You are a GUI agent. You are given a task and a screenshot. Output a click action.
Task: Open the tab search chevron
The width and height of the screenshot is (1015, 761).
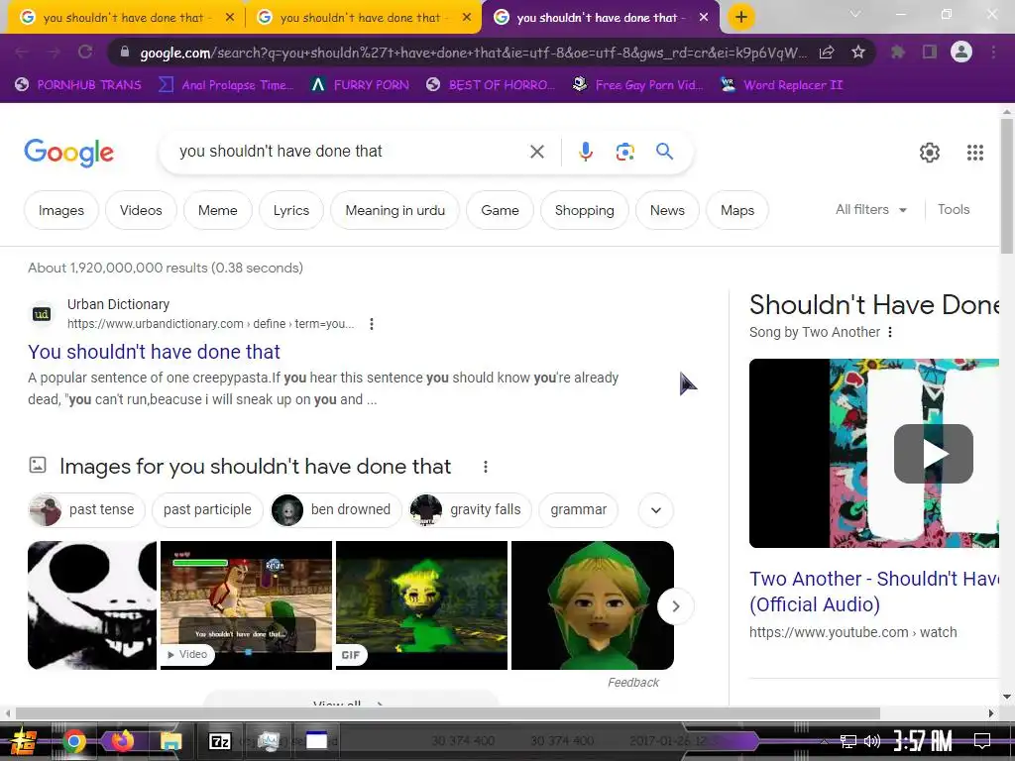click(855, 14)
